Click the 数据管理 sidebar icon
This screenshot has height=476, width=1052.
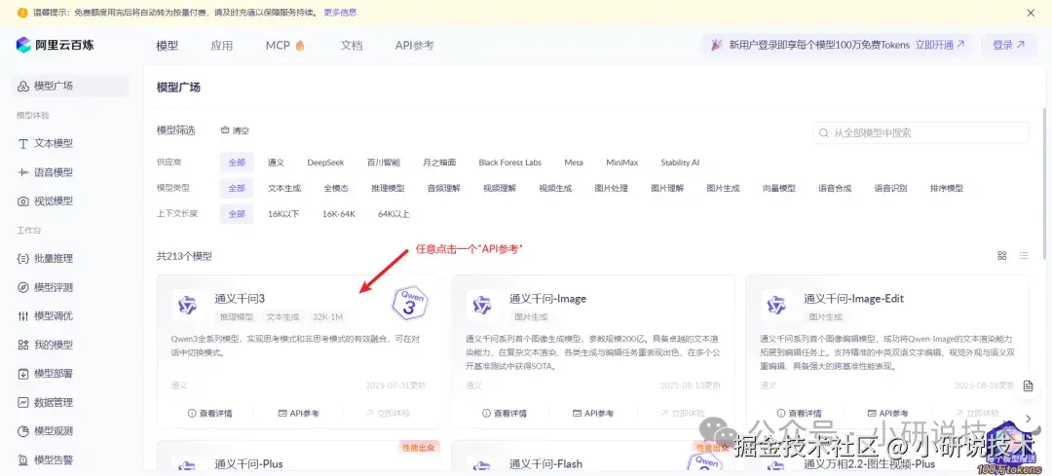tap(22, 402)
